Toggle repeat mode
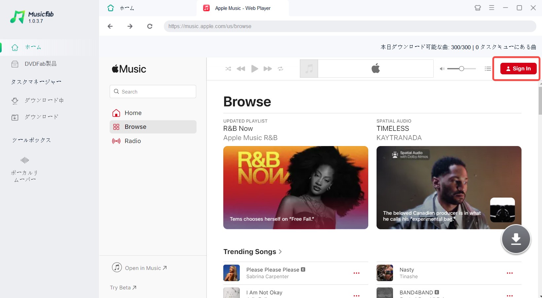Image resolution: width=542 pixels, height=298 pixels. (280, 69)
